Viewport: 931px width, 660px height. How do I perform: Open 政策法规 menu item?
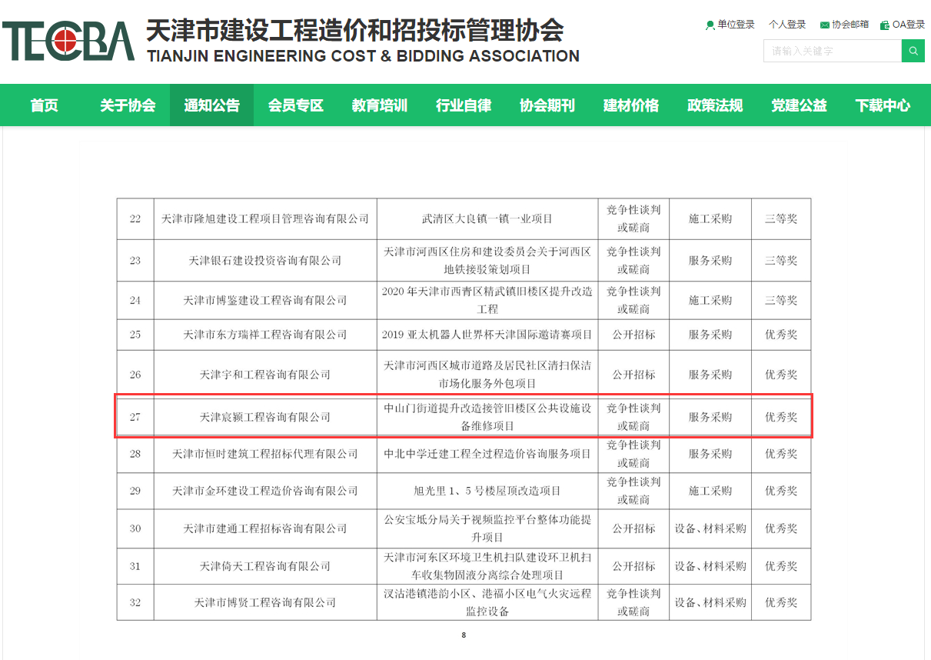click(x=714, y=105)
